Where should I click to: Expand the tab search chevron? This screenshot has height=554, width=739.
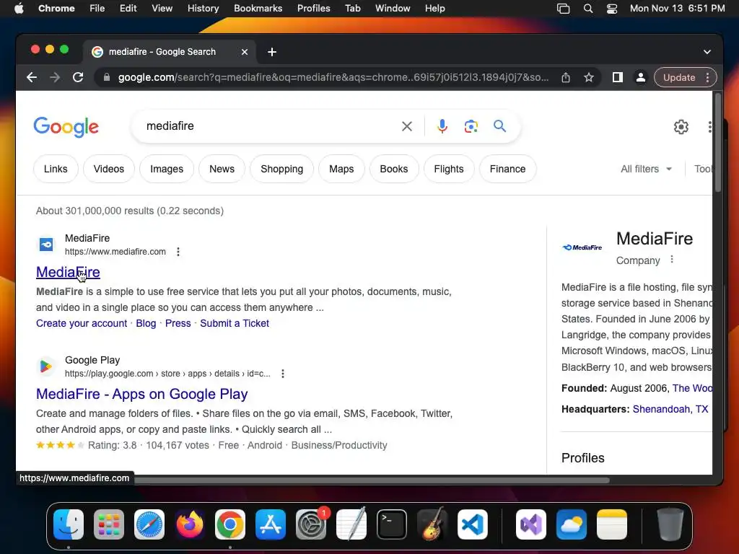707,52
